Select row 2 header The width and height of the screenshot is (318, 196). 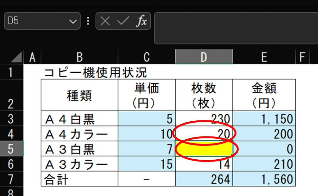pyautogui.click(x=12, y=95)
